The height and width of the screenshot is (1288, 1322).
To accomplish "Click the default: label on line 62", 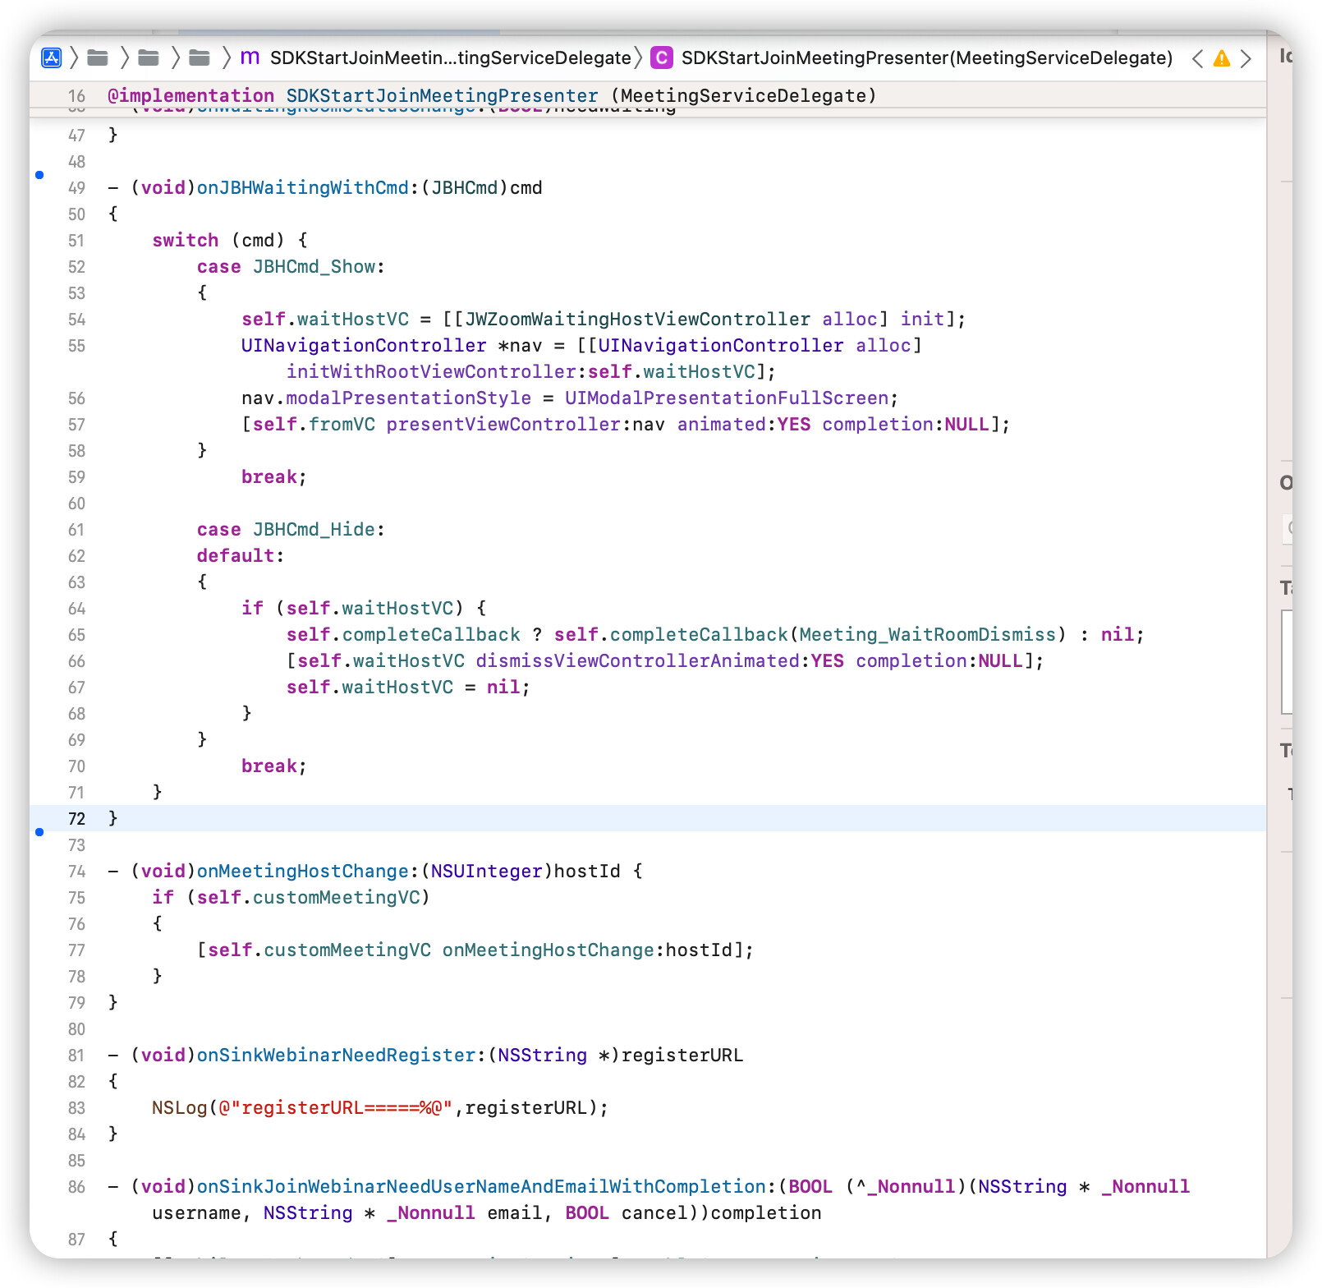I will [241, 556].
